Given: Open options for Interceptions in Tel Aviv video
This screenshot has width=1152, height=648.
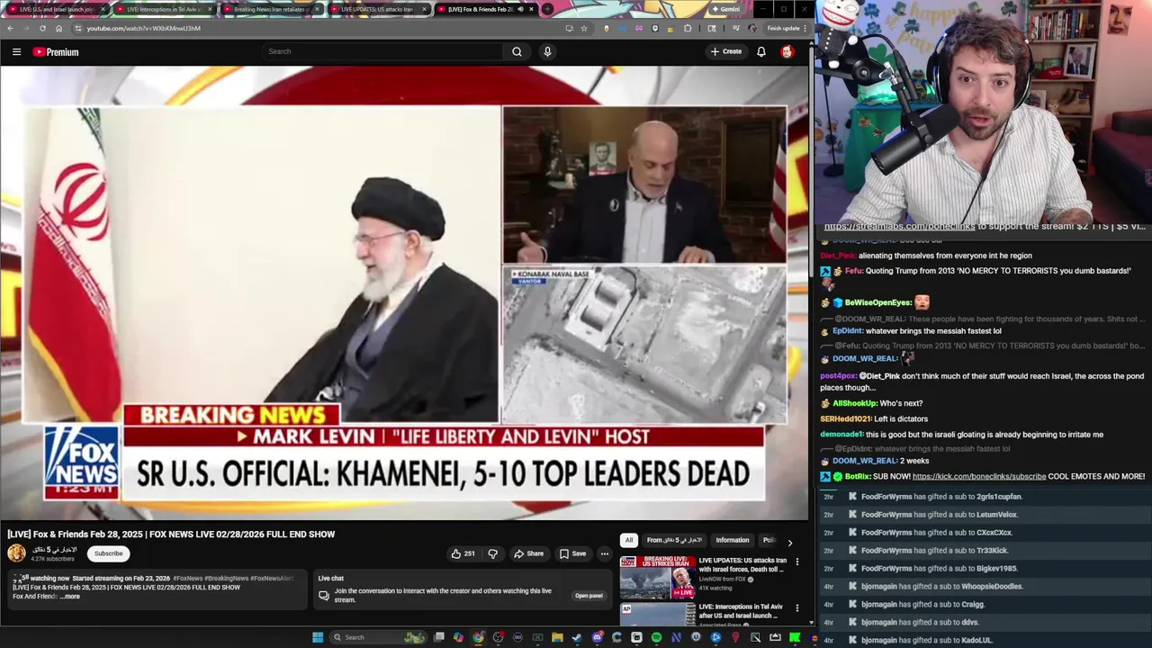Looking at the screenshot, I should [x=796, y=608].
